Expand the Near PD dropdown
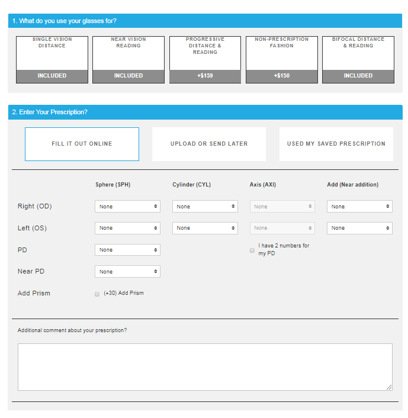The image size is (408, 418). tap(127, 272)
